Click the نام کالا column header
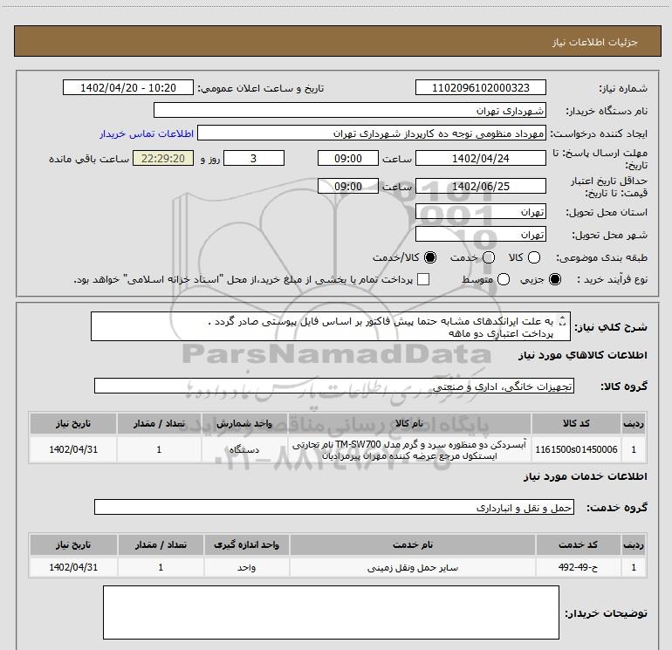This screenshot has height=650, width=672. [409, 424]
